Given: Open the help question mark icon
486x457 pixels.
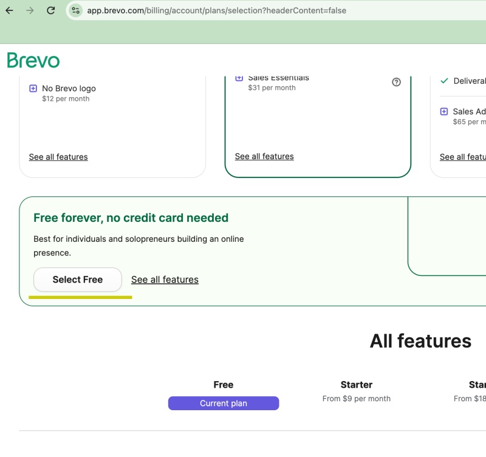Looking at the screenshot, I should coord(396,82).
